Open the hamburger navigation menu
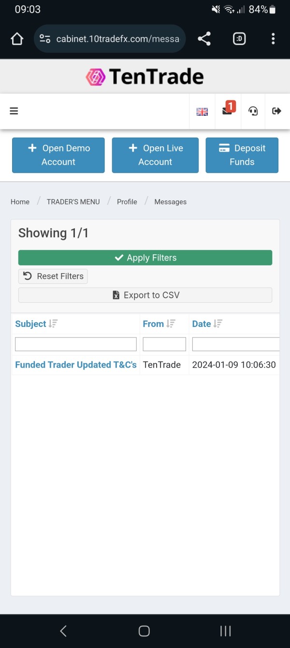The height and width of the screenshot is (648, 290). click(x=14, y=111)
